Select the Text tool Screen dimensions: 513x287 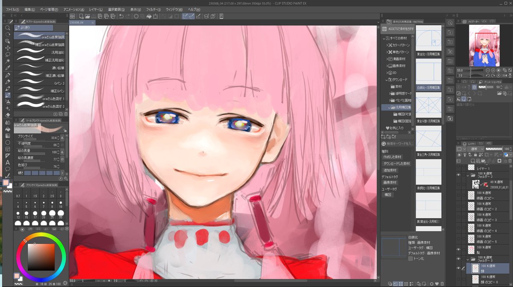coord(8,162)
